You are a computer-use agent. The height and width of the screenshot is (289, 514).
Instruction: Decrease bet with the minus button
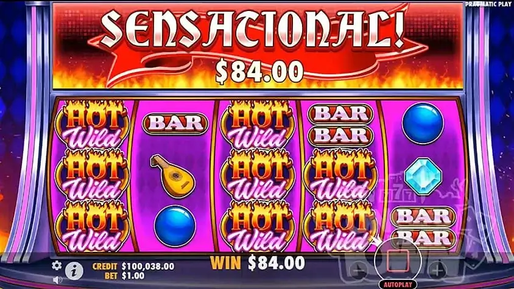pos(357,271)
